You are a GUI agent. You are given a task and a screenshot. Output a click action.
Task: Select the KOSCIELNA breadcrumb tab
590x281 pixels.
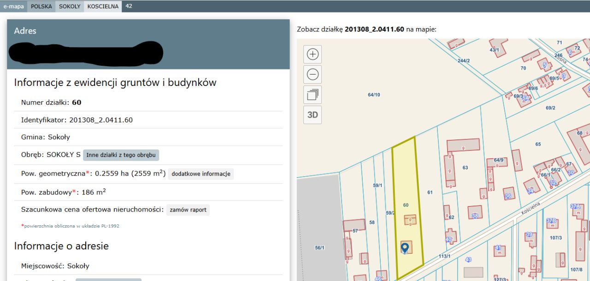pyautogui.click(x=102, y=6)
